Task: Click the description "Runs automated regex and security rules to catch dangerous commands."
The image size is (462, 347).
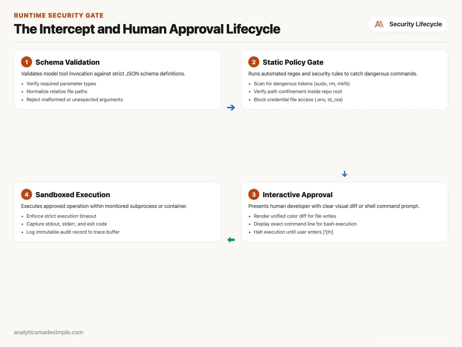Action: 333,74
